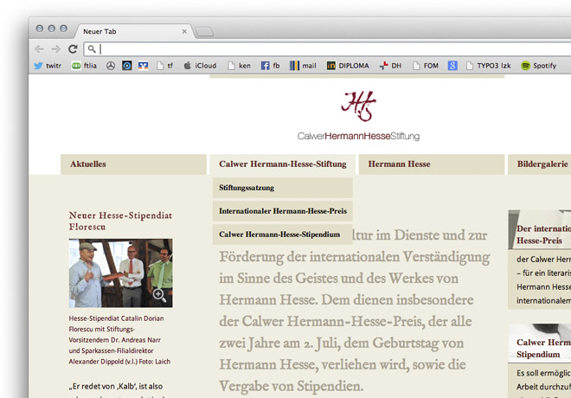Image resolution: width=571 pixels, height=398 pixels.
Task: Open the Aktuelles menu item
Action: point(88,164)
